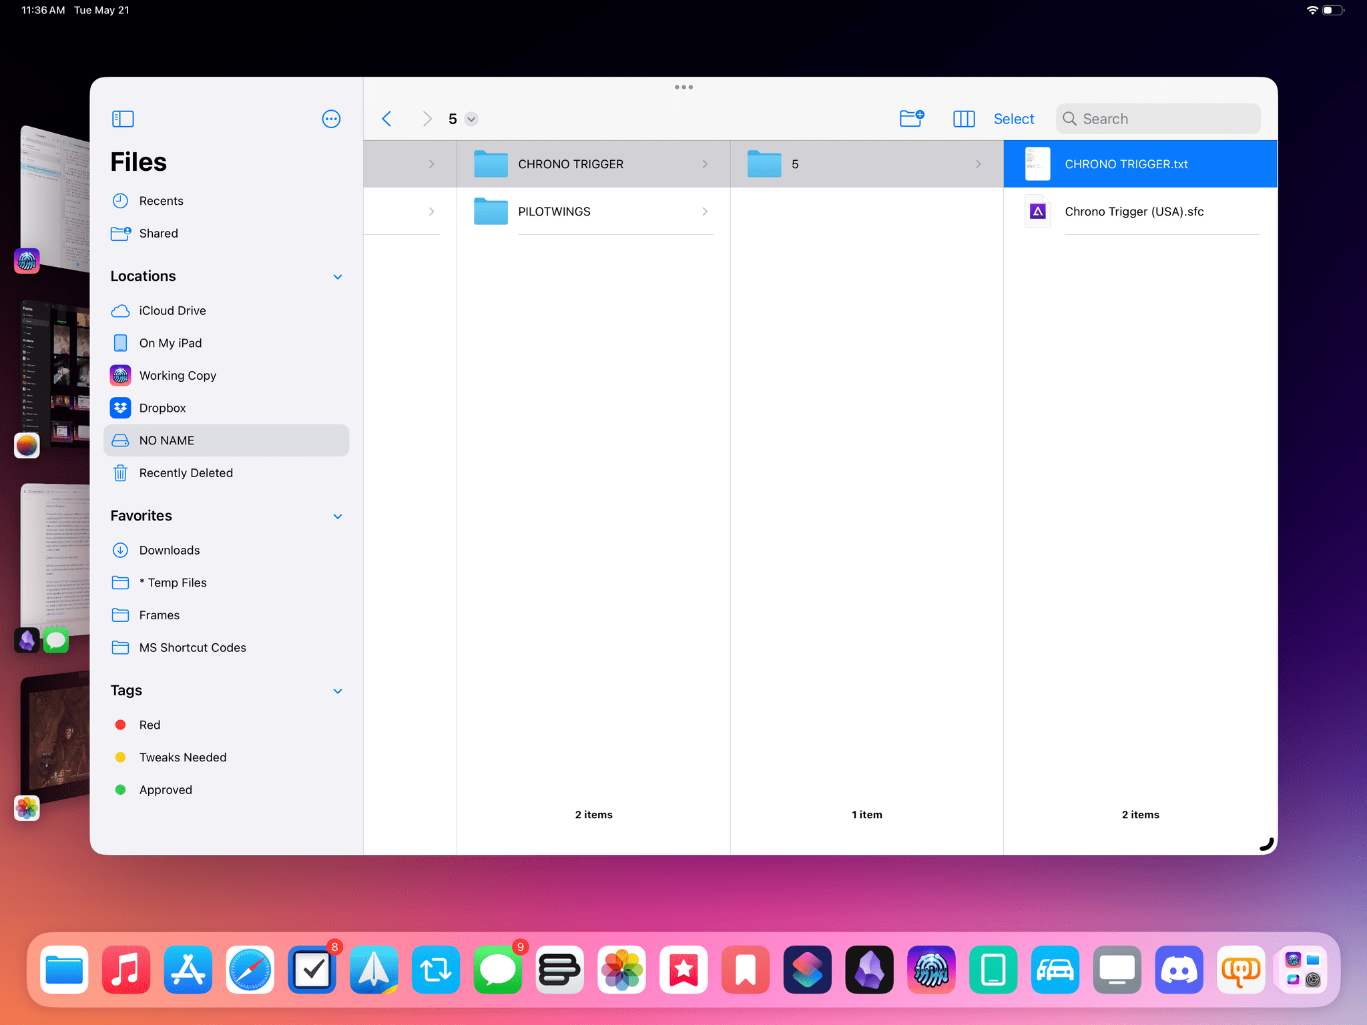Open the Frames favorite folder
Viewport: 1367px width, 1025px height.
point(226,615)
